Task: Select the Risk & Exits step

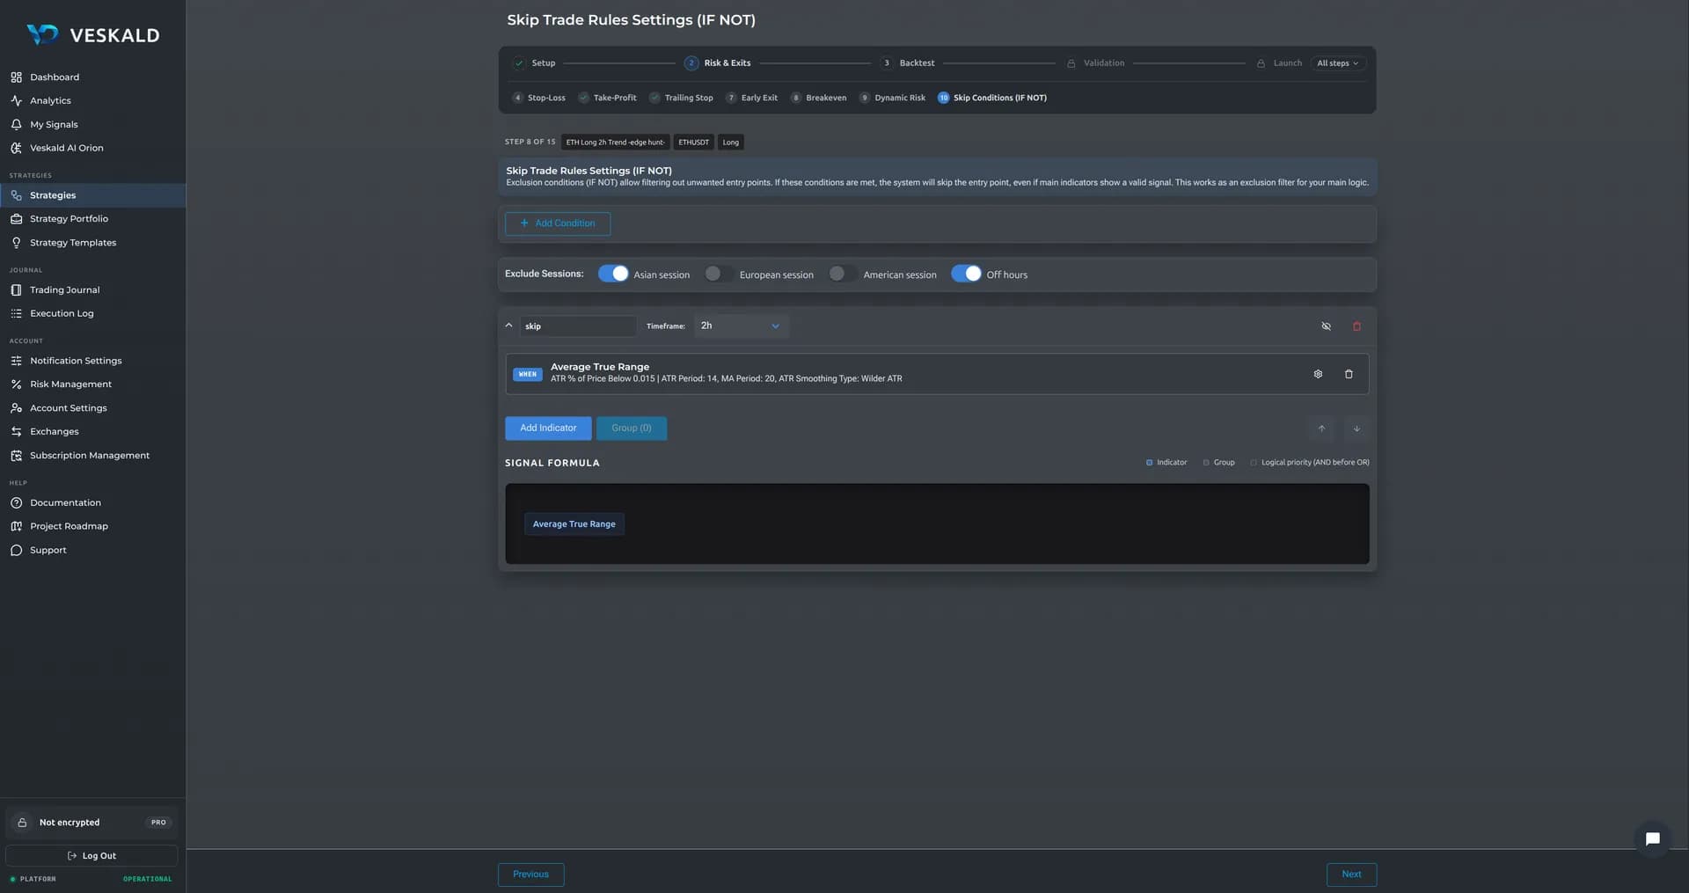Action: pos(718,63)
